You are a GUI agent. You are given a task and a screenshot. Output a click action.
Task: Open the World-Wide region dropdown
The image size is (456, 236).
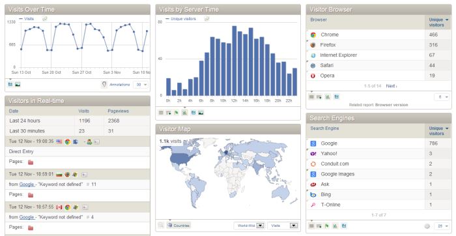click(249, 226)
